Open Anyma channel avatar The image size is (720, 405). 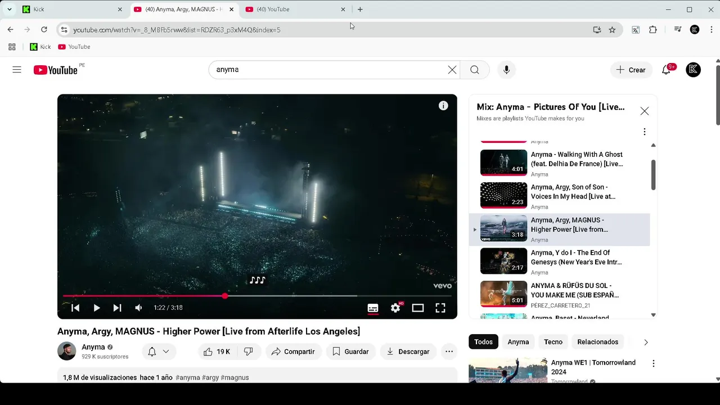coord(67,351)
